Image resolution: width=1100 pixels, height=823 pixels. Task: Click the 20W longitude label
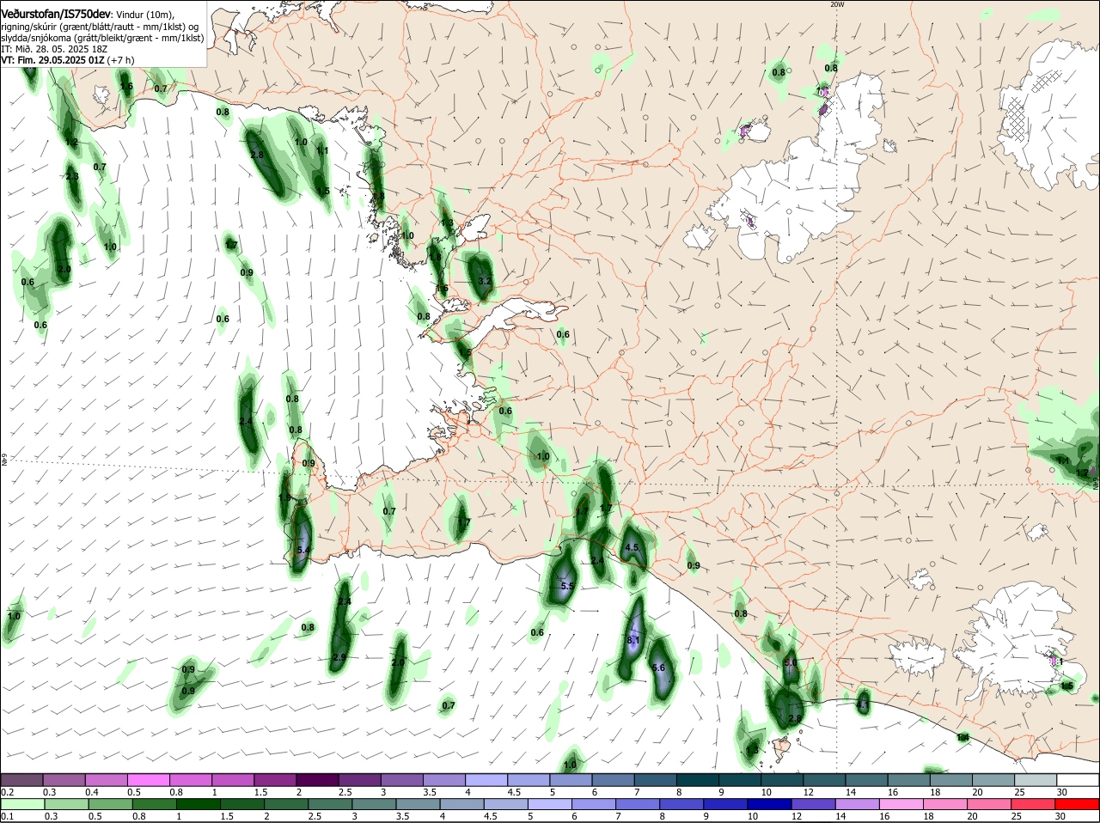pyautogui.click(x=837, y=4)
